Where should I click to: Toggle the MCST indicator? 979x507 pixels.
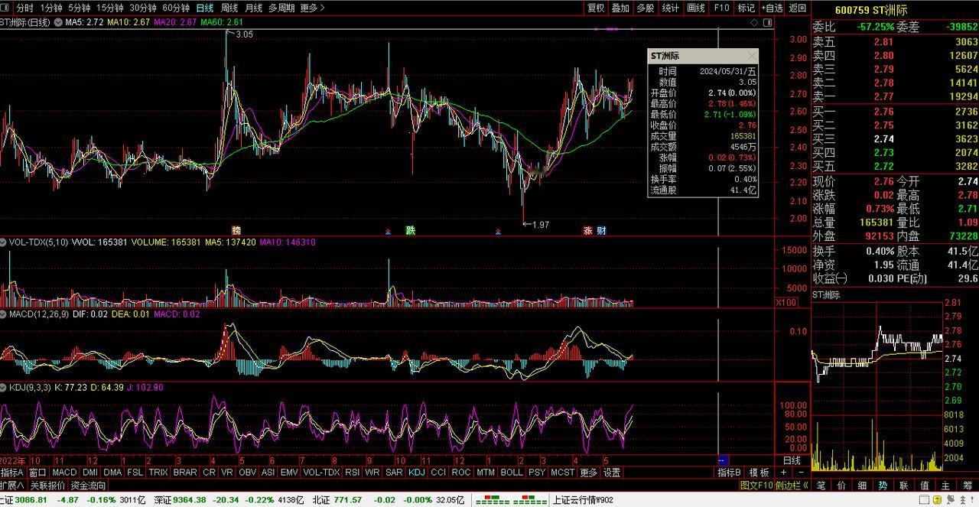click(x=562, y=473)
